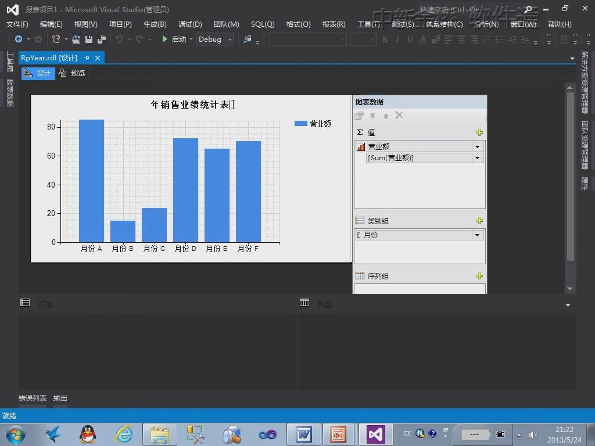
Task: Click the delete X icon in 图表数据 panel
Action: 399,116
